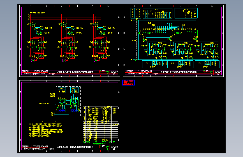
Task: Click the '3N~50Hz 380/220V' supply label
Action: pos(37,13)
